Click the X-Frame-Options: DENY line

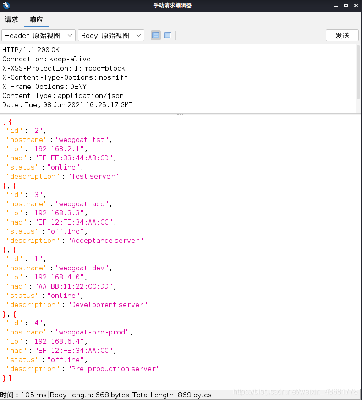pos(44,87)
